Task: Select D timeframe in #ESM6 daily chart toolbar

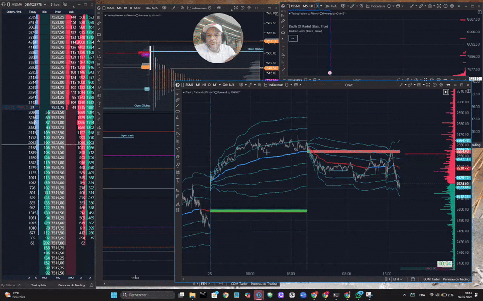Action: tap(317, 6)
